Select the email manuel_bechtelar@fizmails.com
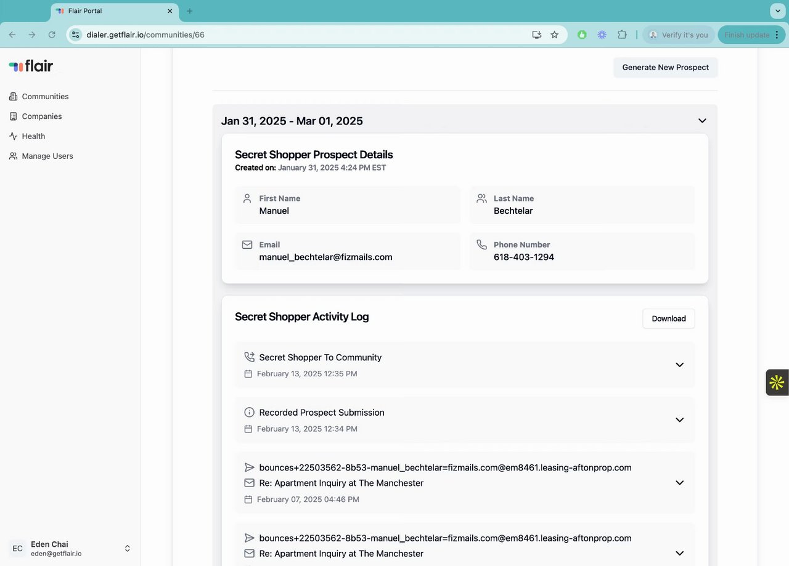Viewport: 789px width, 566px height. pyautogui.click(x=325, y=257)
